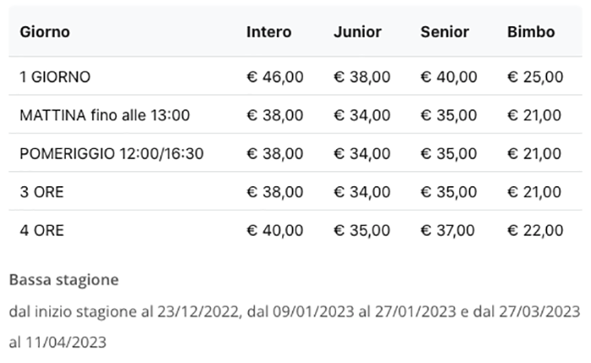The image size is (591, 363).
Task: Click the 4 ORE Senior price € 37,00
Action: point(448,230)
